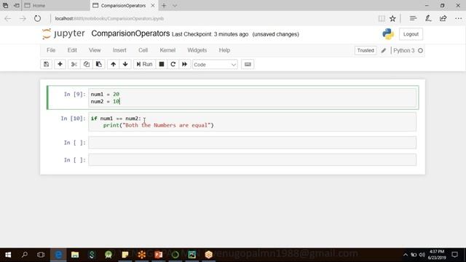Screen dimensions: 466x262
Task: Refresh the page
Action: (x=37, y=18)
